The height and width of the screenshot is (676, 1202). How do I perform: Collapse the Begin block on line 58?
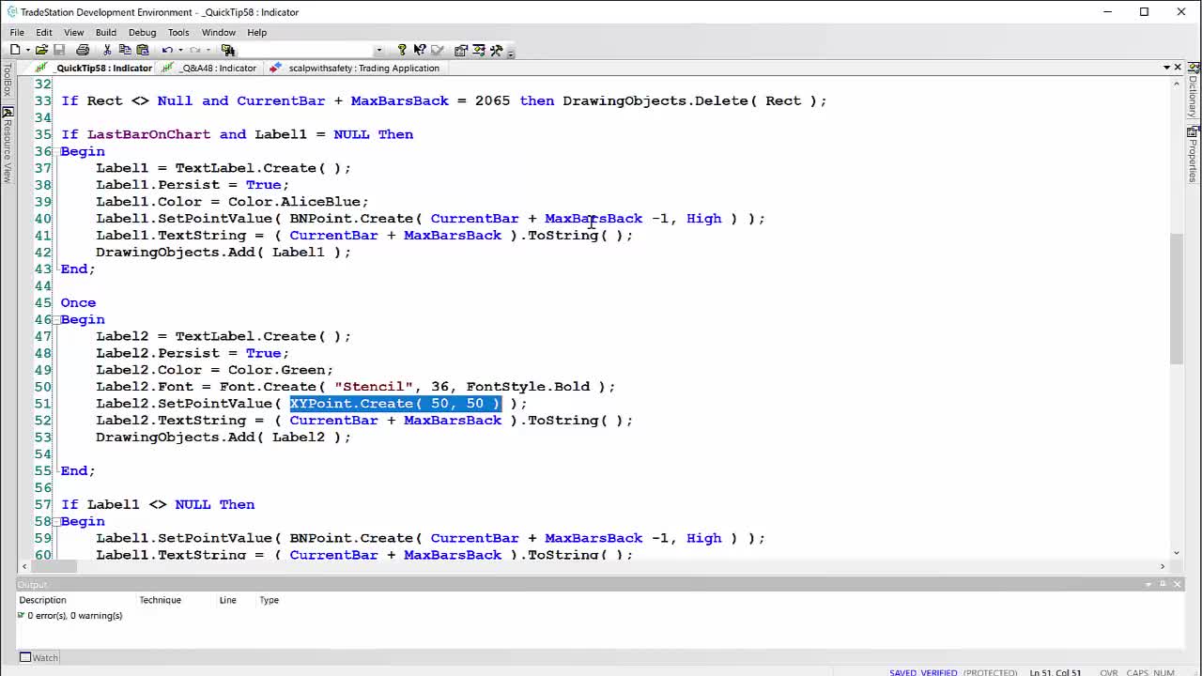pos(55,521)
